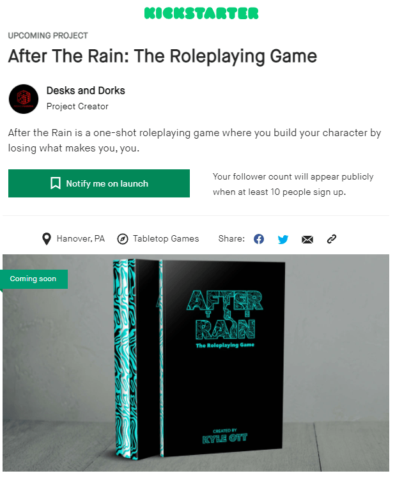Click the follower count notice text
This screenshot has height=485, width=395.
[293, 184]
